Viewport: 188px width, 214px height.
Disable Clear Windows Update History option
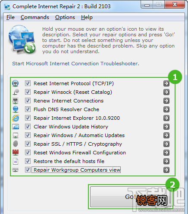point(28,127)
